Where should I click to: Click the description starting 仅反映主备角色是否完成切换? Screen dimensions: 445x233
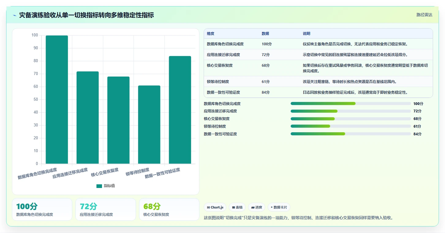pyautogui.click(x=355, y=44)
